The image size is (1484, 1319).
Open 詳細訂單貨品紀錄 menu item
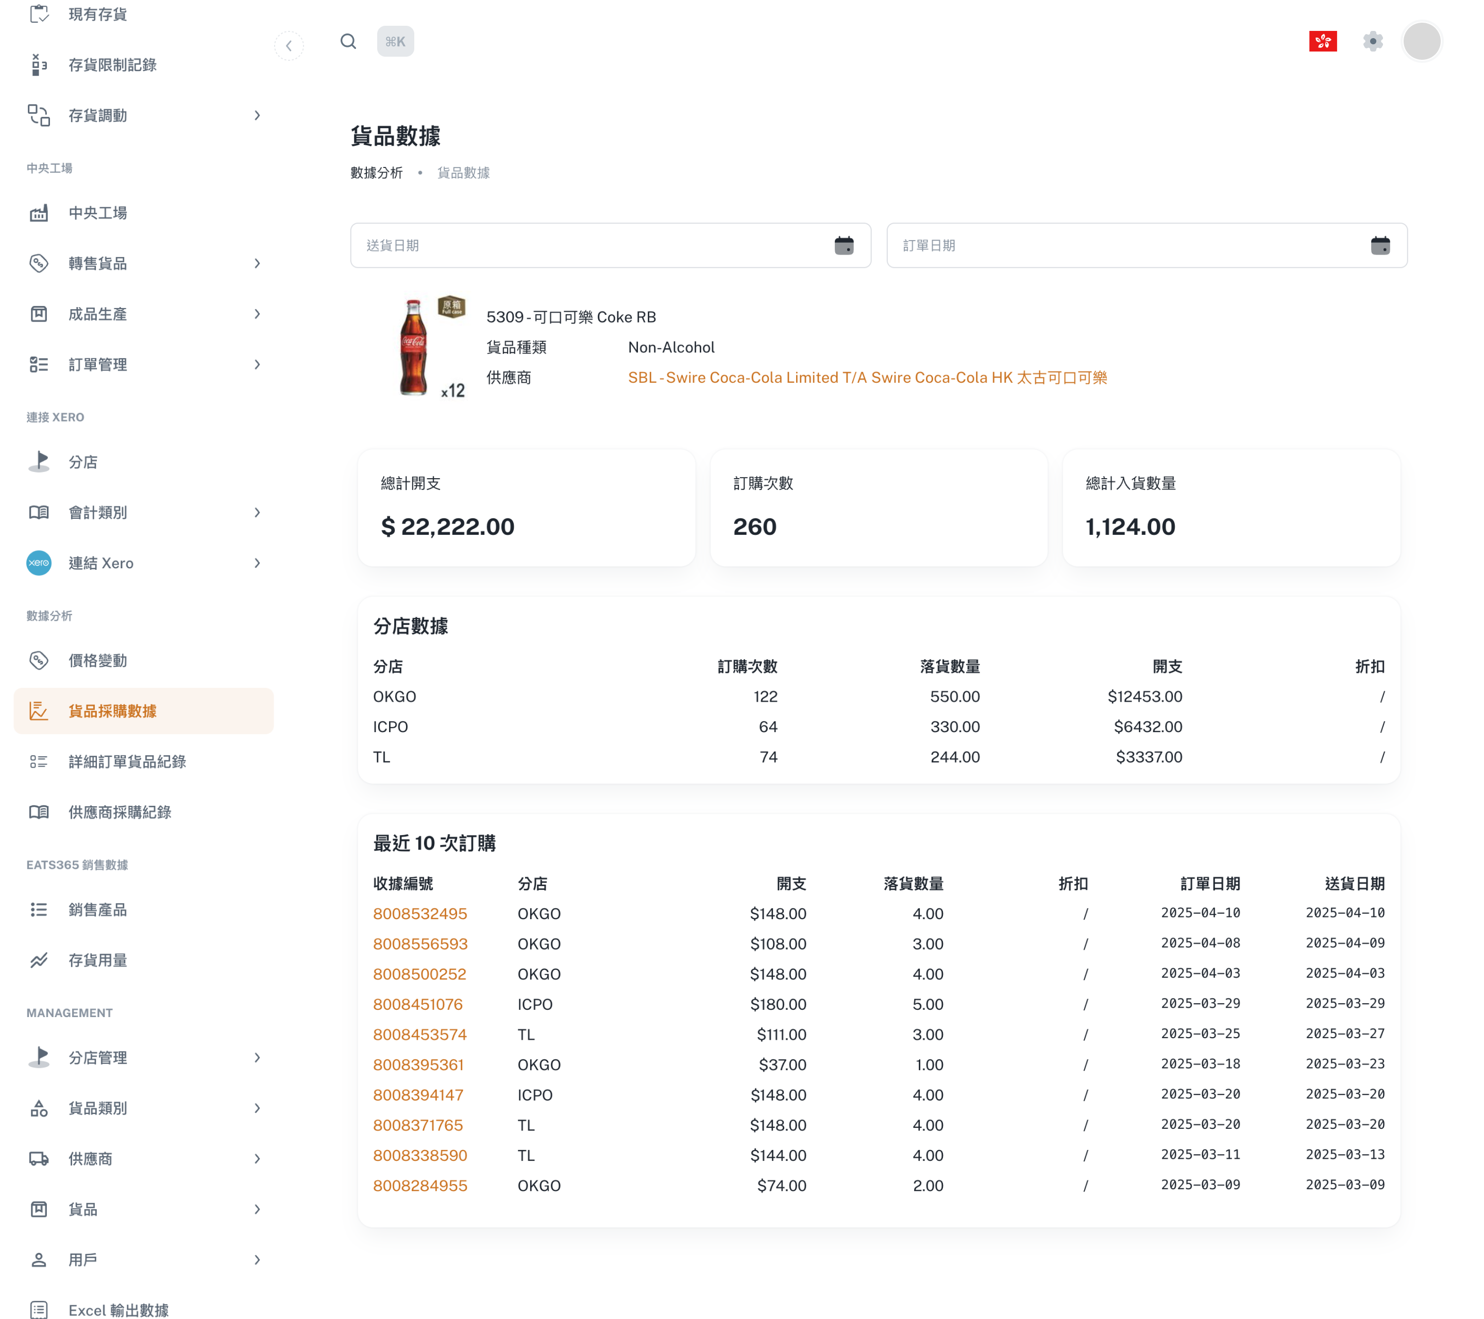pyautogui.click(x=144, y=762)
